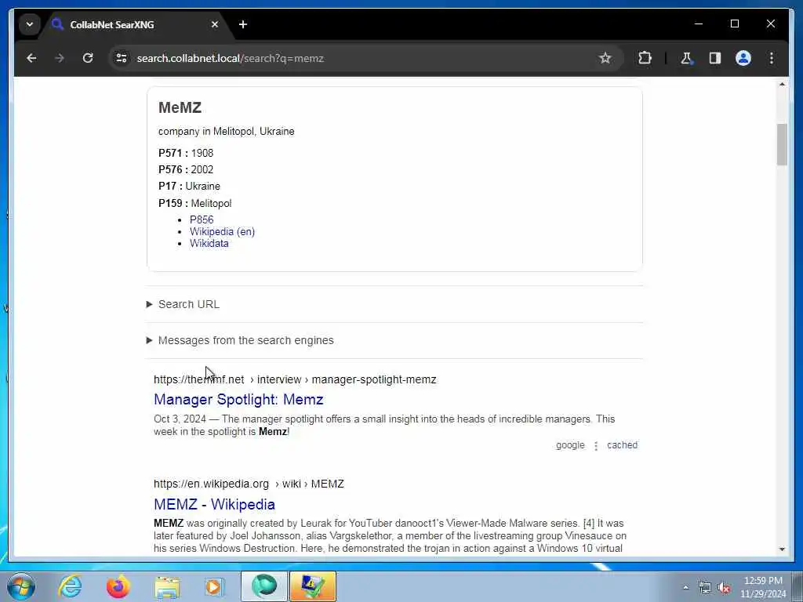Select the MeMZ infobox heading
Image resolution: width=803 pixels, height=602 pixels.
pyautogui.click(x=180, y=107)
